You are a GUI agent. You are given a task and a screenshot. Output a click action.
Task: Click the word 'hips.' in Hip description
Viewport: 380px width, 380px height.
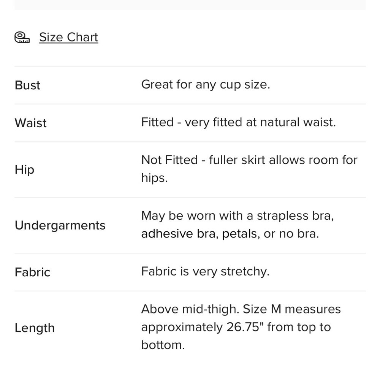(154, 178)
